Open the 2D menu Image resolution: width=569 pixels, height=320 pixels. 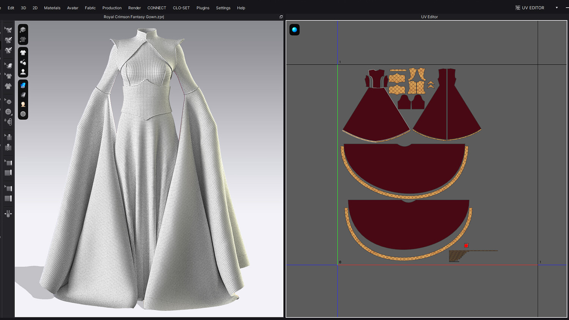35,8
